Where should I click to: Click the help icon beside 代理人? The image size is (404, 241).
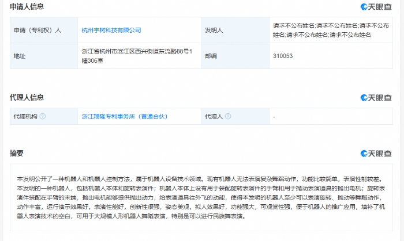(x=228, y=117)
